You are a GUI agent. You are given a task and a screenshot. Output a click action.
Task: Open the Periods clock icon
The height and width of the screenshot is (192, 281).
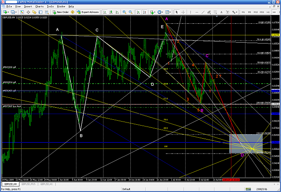point(159,12)
